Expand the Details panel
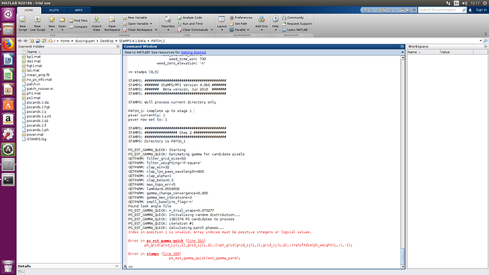 click(117, 266)
